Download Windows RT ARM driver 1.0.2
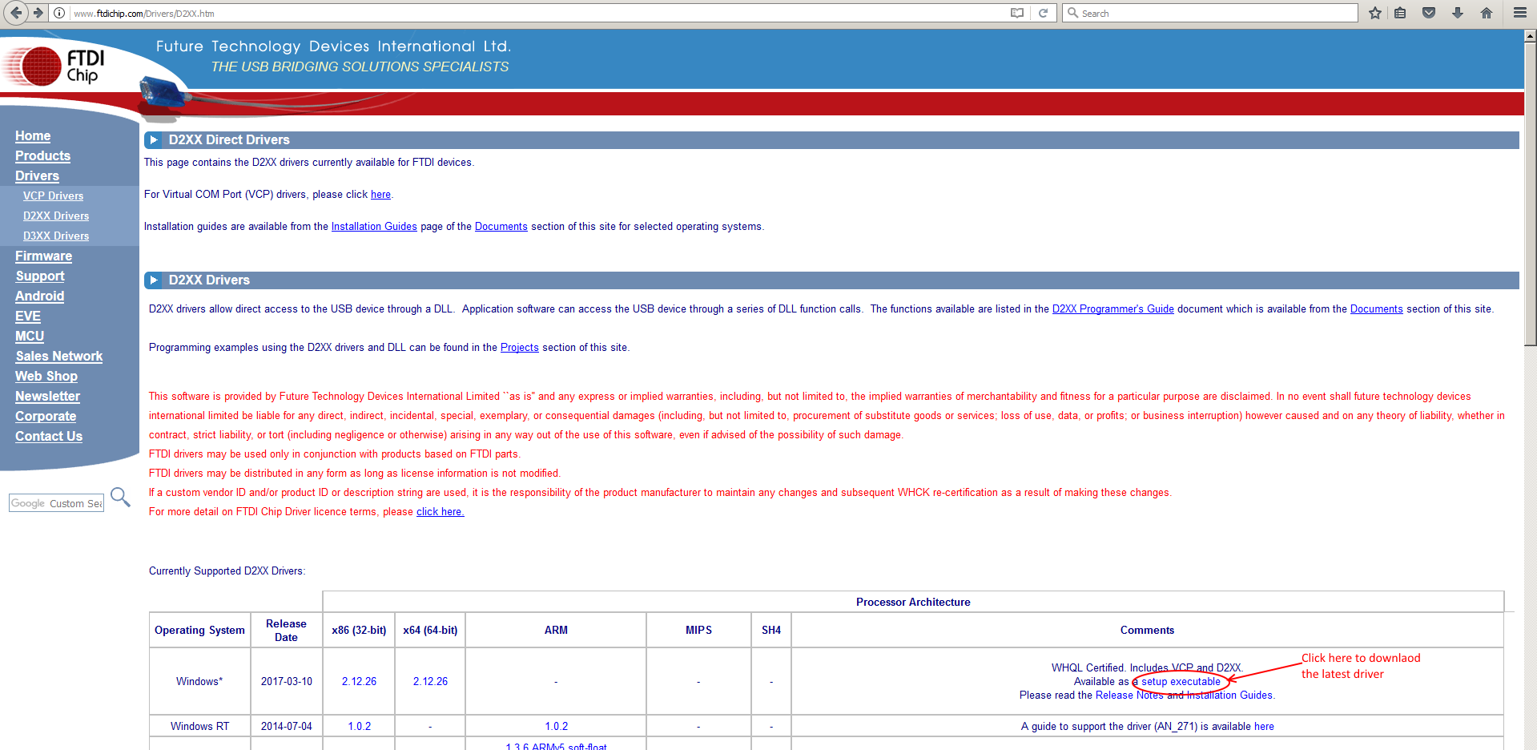The height and width of the screenshot is (750, 1537). point(556,727)
